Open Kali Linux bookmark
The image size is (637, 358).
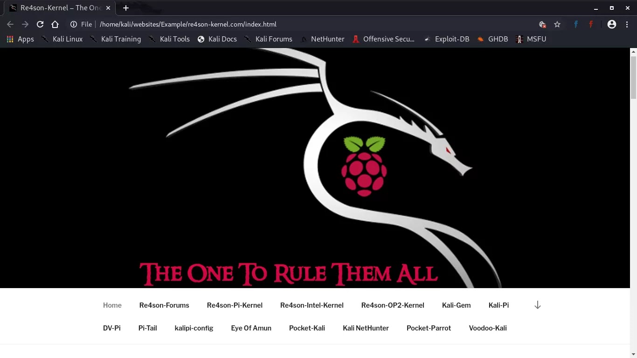coord(62,39)
